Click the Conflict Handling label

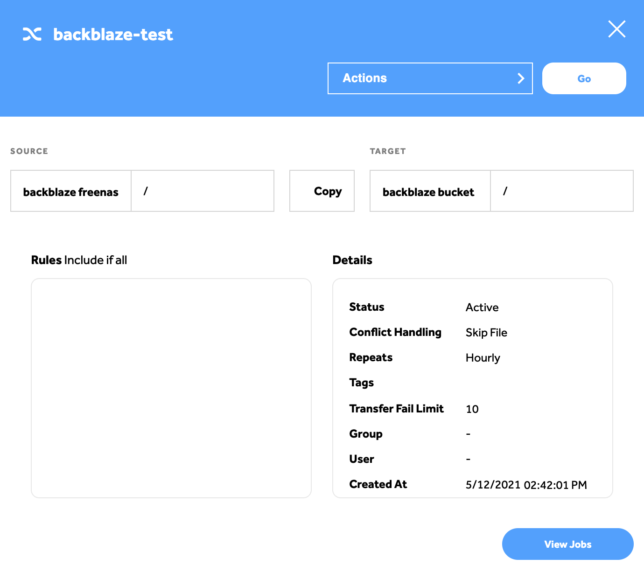click(x=395, y=332)
